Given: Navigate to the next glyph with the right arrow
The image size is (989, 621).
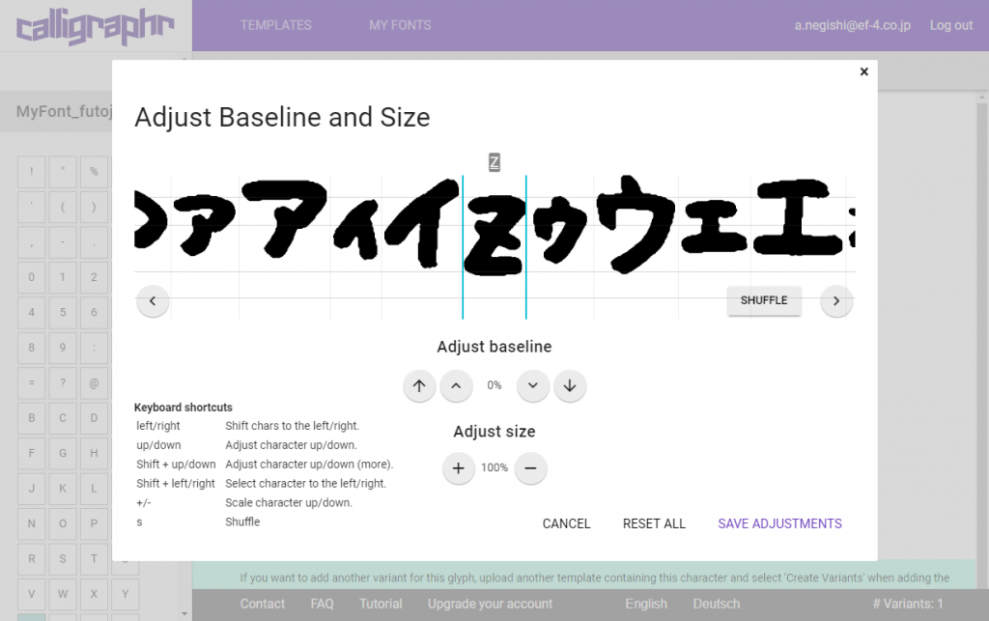Looking at the screenshot, I should click(836, 300).
